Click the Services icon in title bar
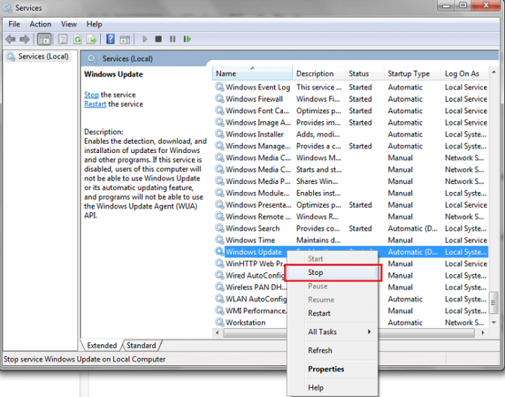 (x=8, y=8)
